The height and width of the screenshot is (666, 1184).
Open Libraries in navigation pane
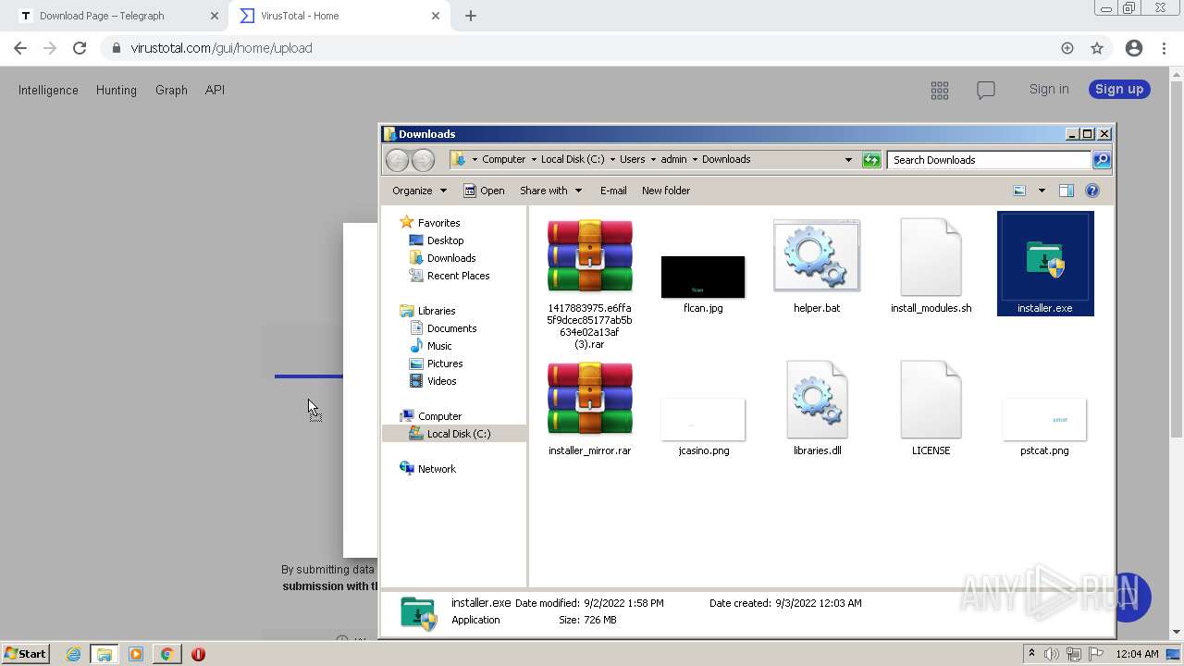tap(437, 311)
